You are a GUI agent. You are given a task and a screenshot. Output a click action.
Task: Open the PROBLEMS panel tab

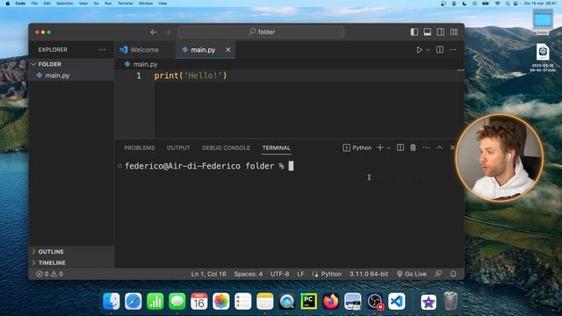[x=140, y=148]
